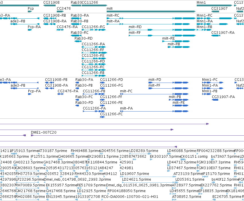Select transcript CG11266-RB
The image size is (244, 201).
point(93,73)
